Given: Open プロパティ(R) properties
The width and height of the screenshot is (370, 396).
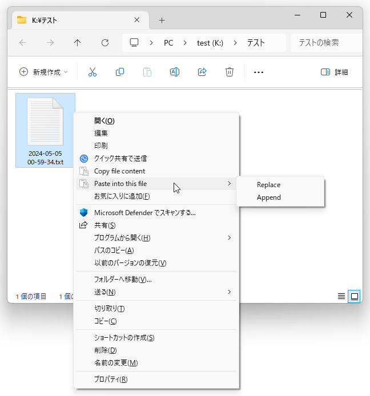Looking at the screenshot, I should point(156,379).
